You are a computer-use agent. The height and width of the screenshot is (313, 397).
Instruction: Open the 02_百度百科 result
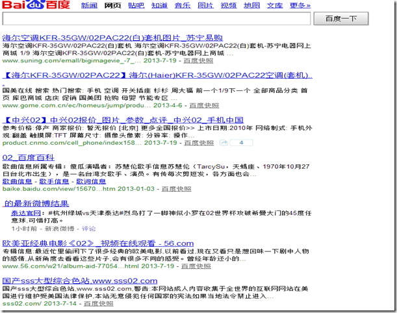tap(29, 158)
